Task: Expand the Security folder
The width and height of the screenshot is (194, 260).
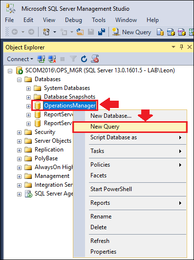Action: coord(19,132)
